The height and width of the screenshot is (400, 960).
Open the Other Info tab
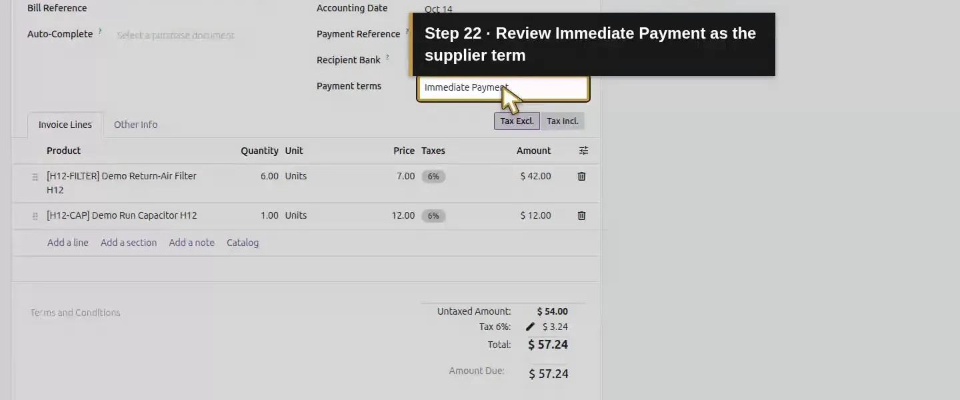[x=135, y=125]
